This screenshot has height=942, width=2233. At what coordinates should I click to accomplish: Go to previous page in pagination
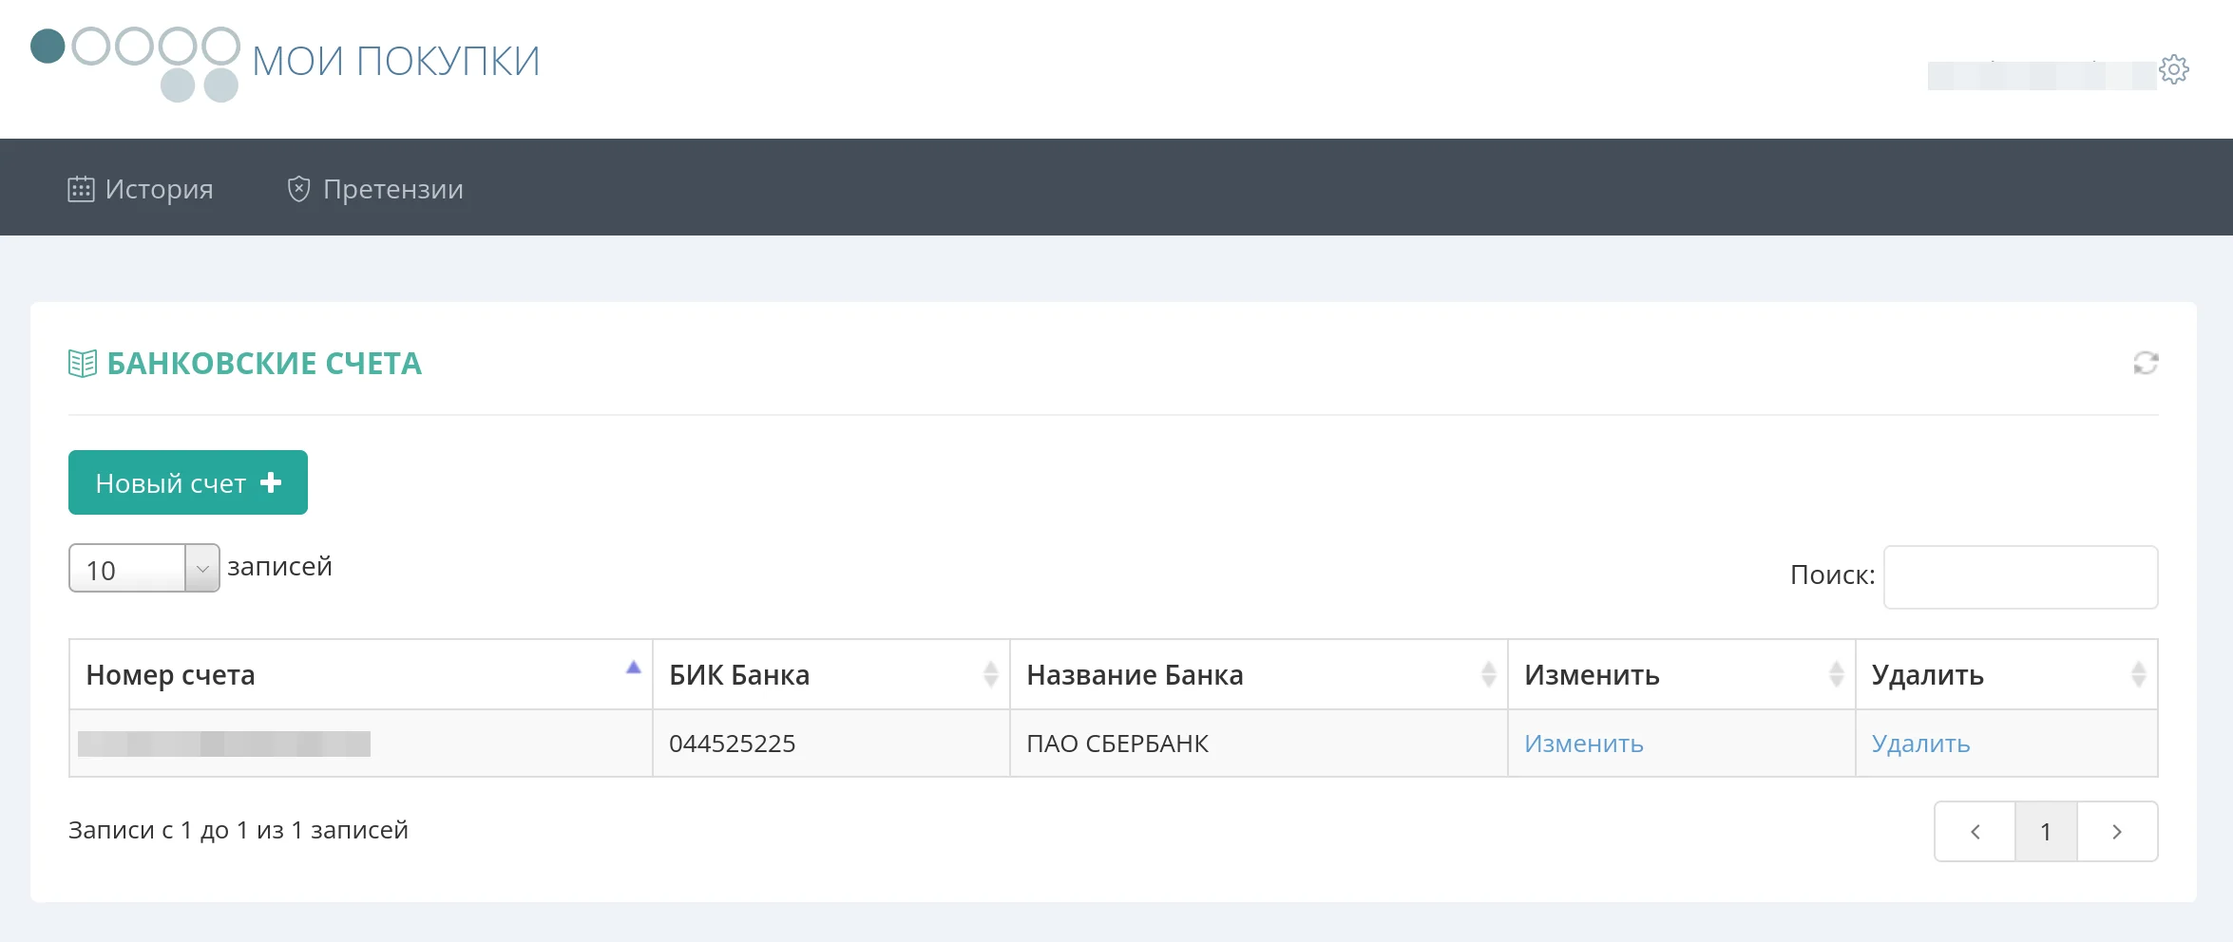[1975, 832]
